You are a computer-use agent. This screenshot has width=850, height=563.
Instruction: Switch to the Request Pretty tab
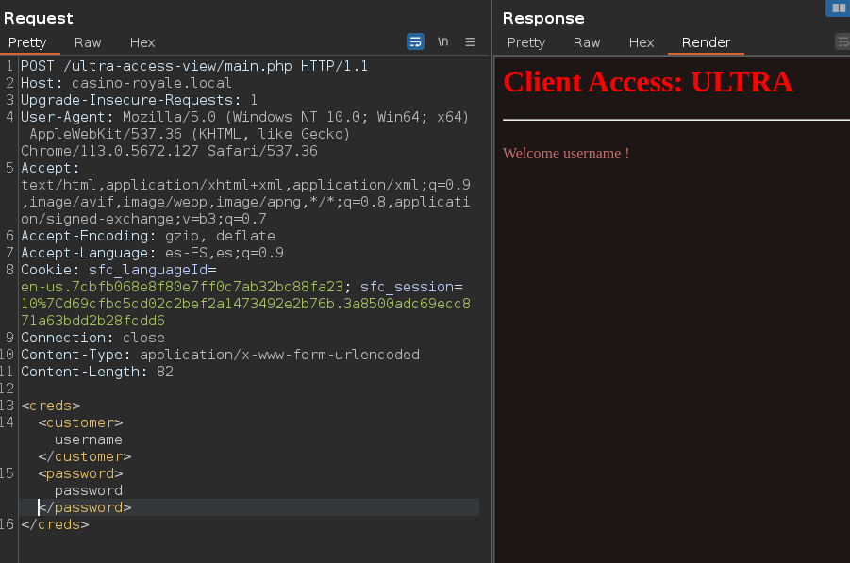point(27,42)
